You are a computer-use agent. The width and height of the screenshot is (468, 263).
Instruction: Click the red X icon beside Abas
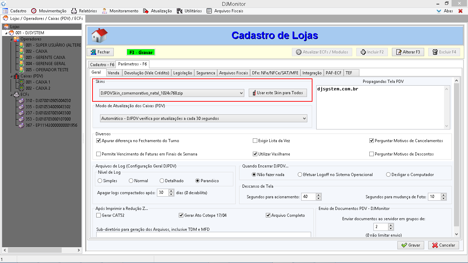[460, 11]
